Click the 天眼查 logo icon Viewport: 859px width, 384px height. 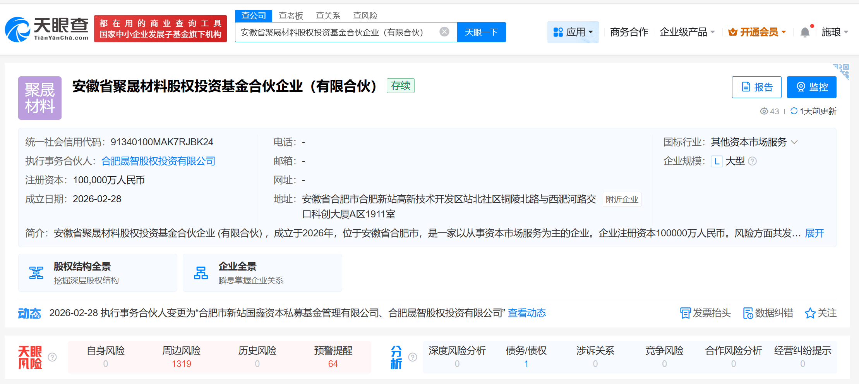[x=17, y=28]
